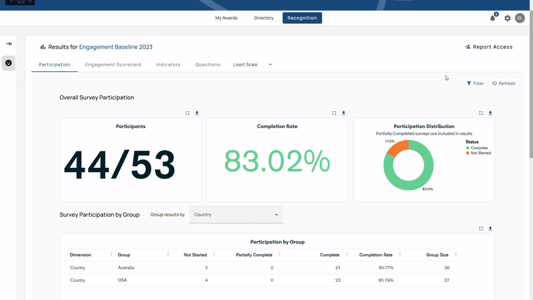533x300 pixels.
Task: Toggle the Not Started legend entry
Action: [478, 153]
